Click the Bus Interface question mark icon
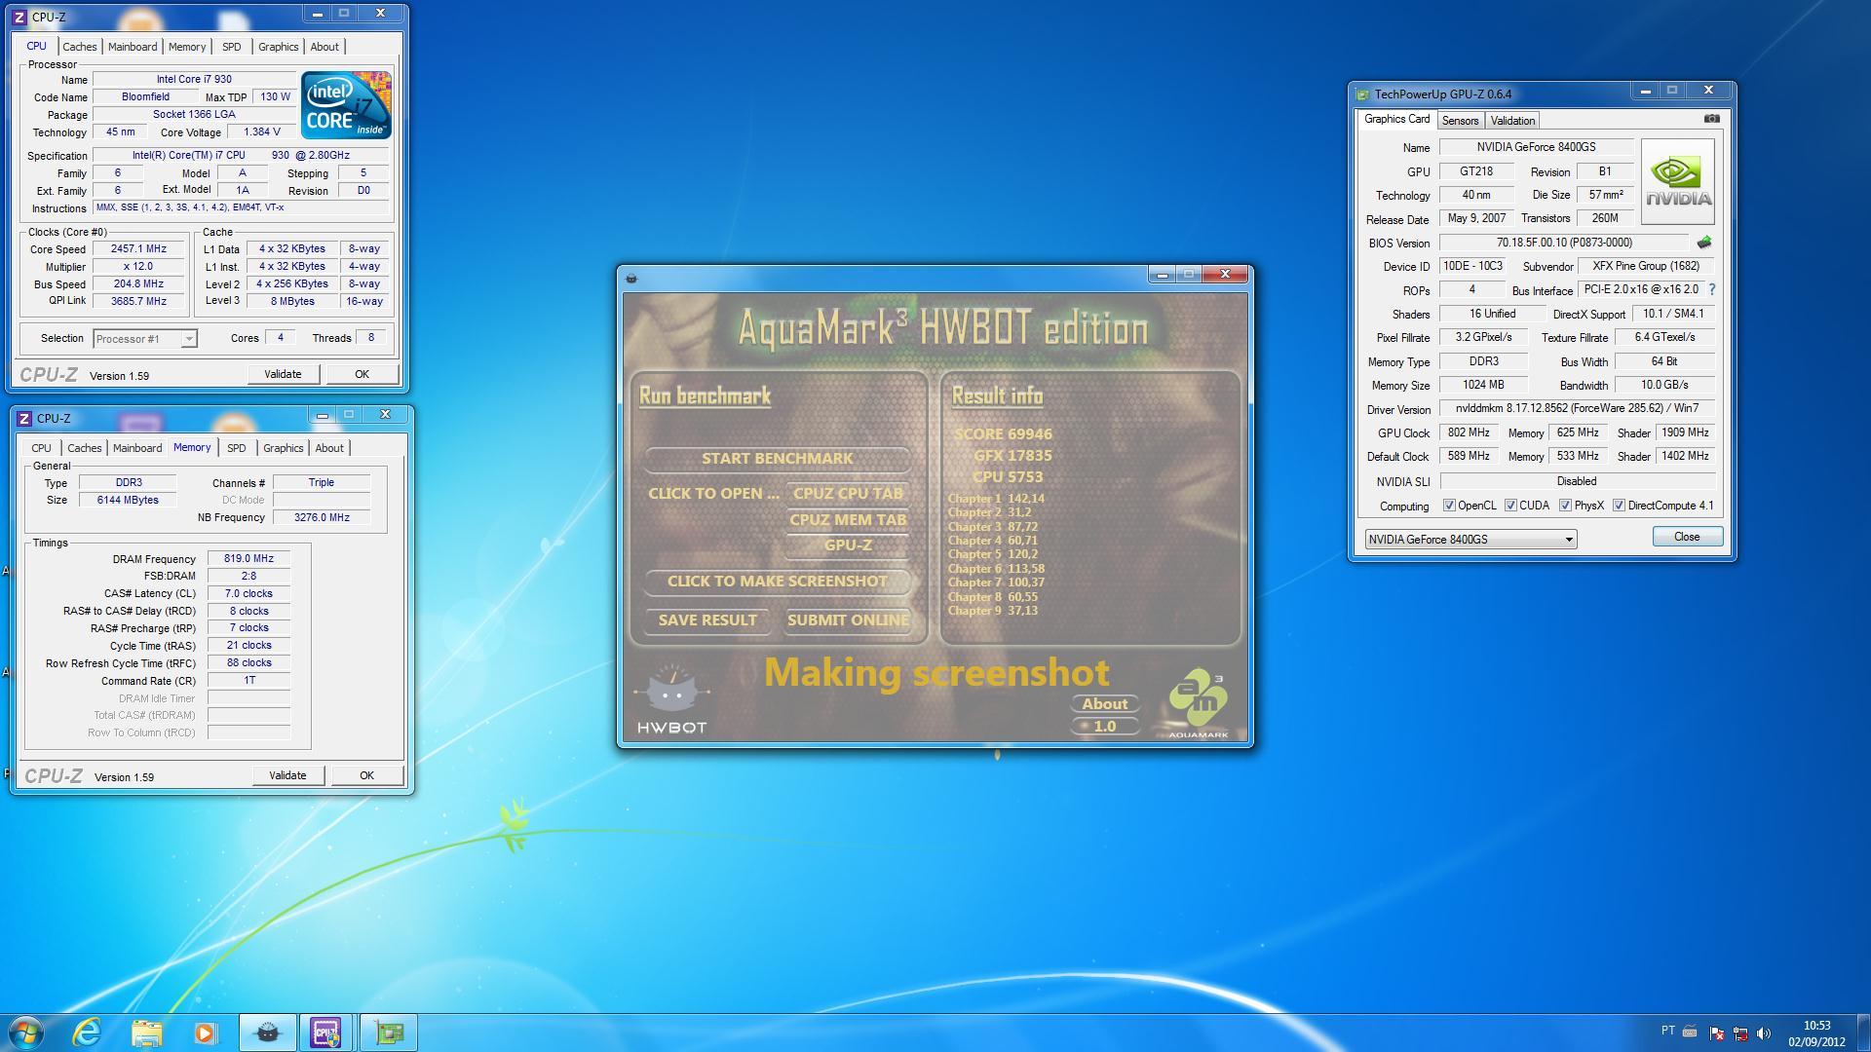 1712,289
